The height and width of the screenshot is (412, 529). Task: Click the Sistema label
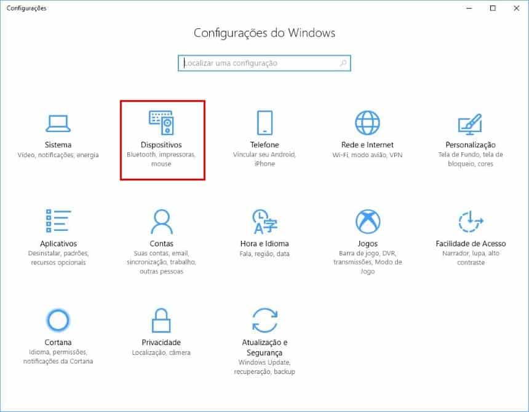(x=58, y=145)
